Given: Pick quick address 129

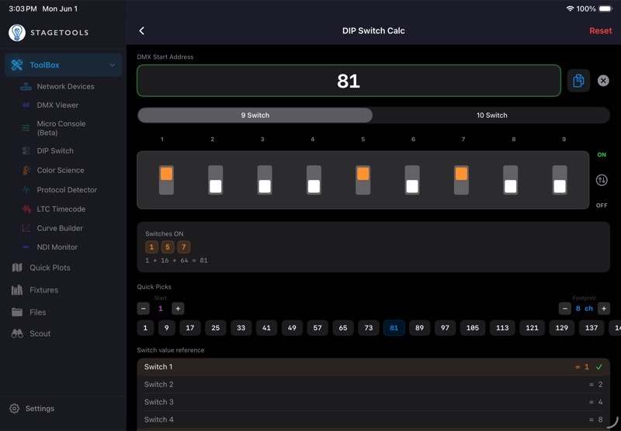Looking at the screenshot, I should (561, 328).
